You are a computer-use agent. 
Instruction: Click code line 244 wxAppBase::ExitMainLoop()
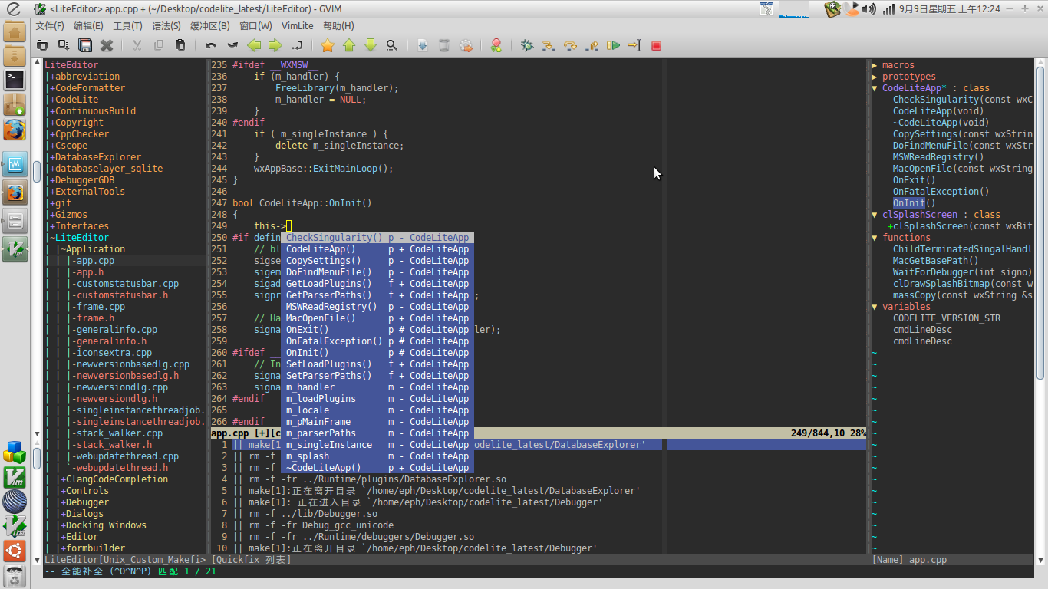(323, 169)
